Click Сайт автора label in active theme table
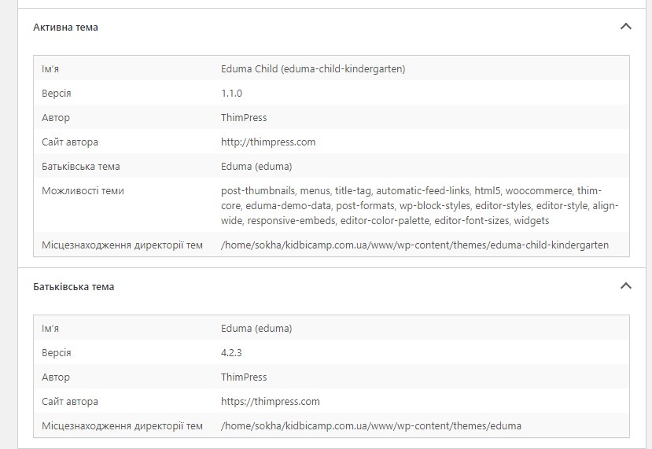This screenshot has height=449, width=652. (x=70, y=142)
